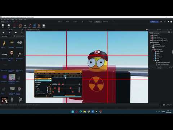This screenshot has height=130, width=173.
Task: Select the Plugins ribbon tab
Action: pos(98,22)
